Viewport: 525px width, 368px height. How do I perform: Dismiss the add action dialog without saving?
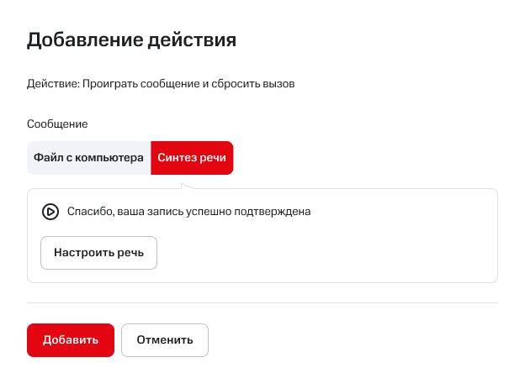tap(165, 340)
